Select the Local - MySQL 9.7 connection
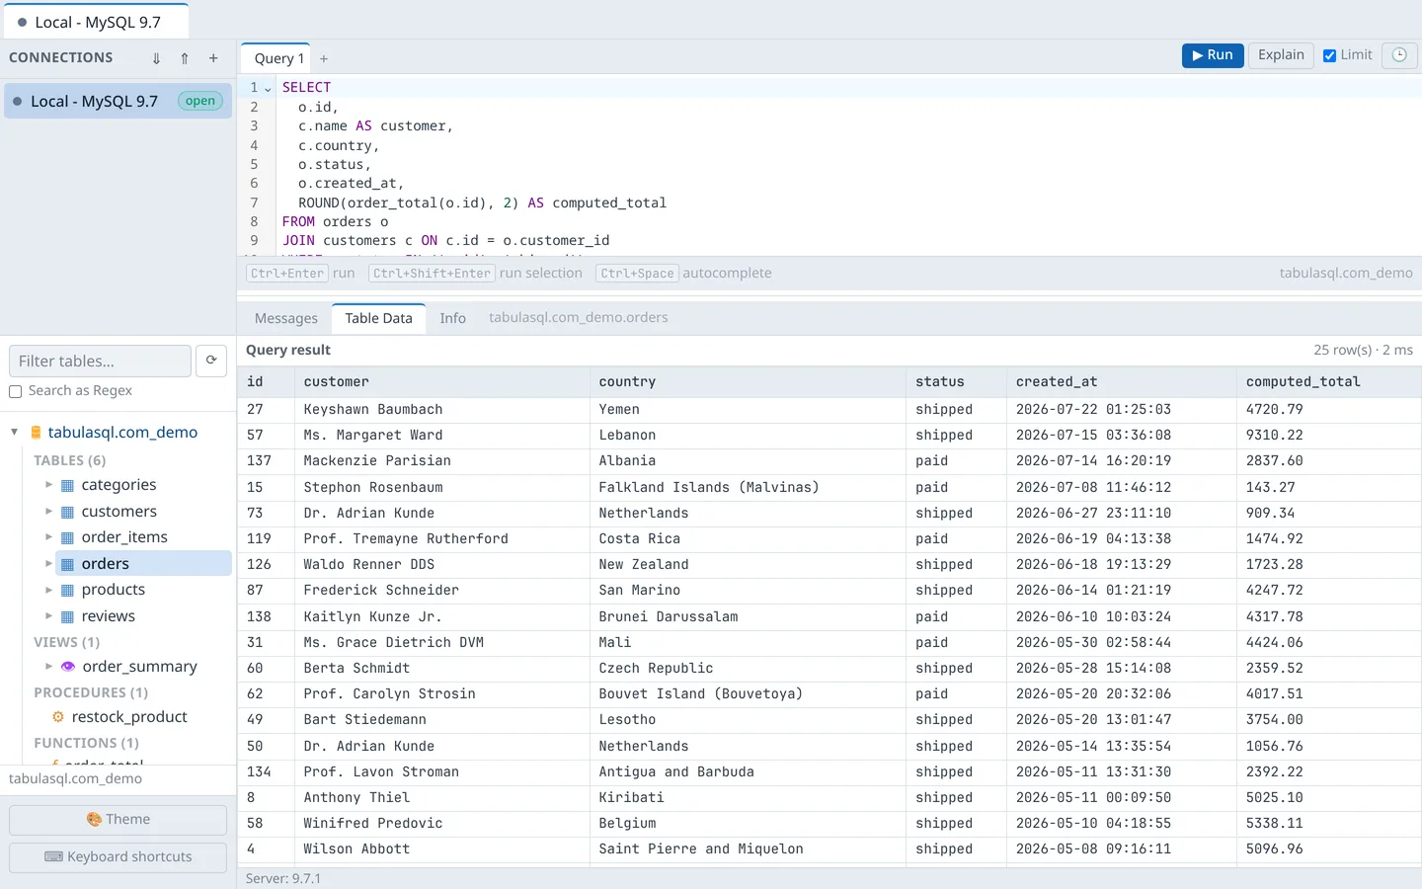Screen dimensions: 1422x889 tap(118, 101)
